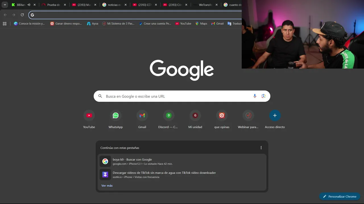Open the apps grid in bookmarks bar

click(5, 24)
